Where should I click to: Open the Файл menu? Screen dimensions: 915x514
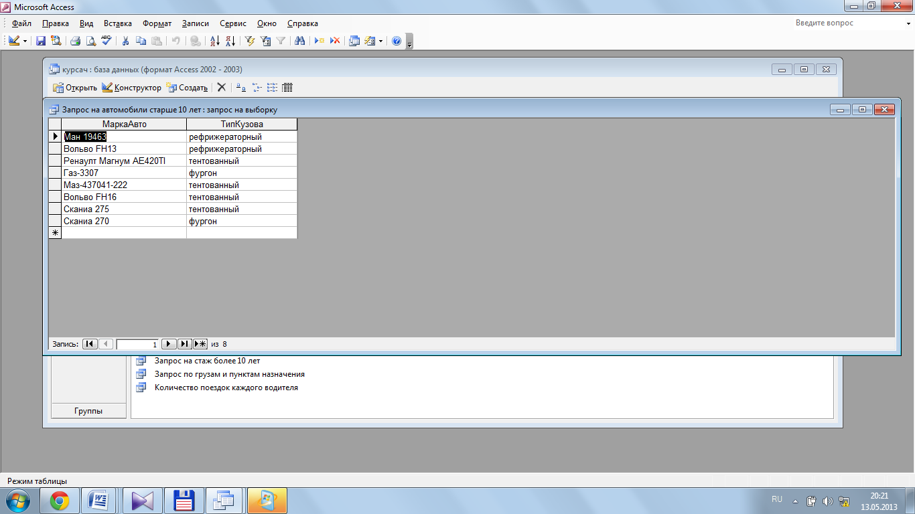click(21, 23)
